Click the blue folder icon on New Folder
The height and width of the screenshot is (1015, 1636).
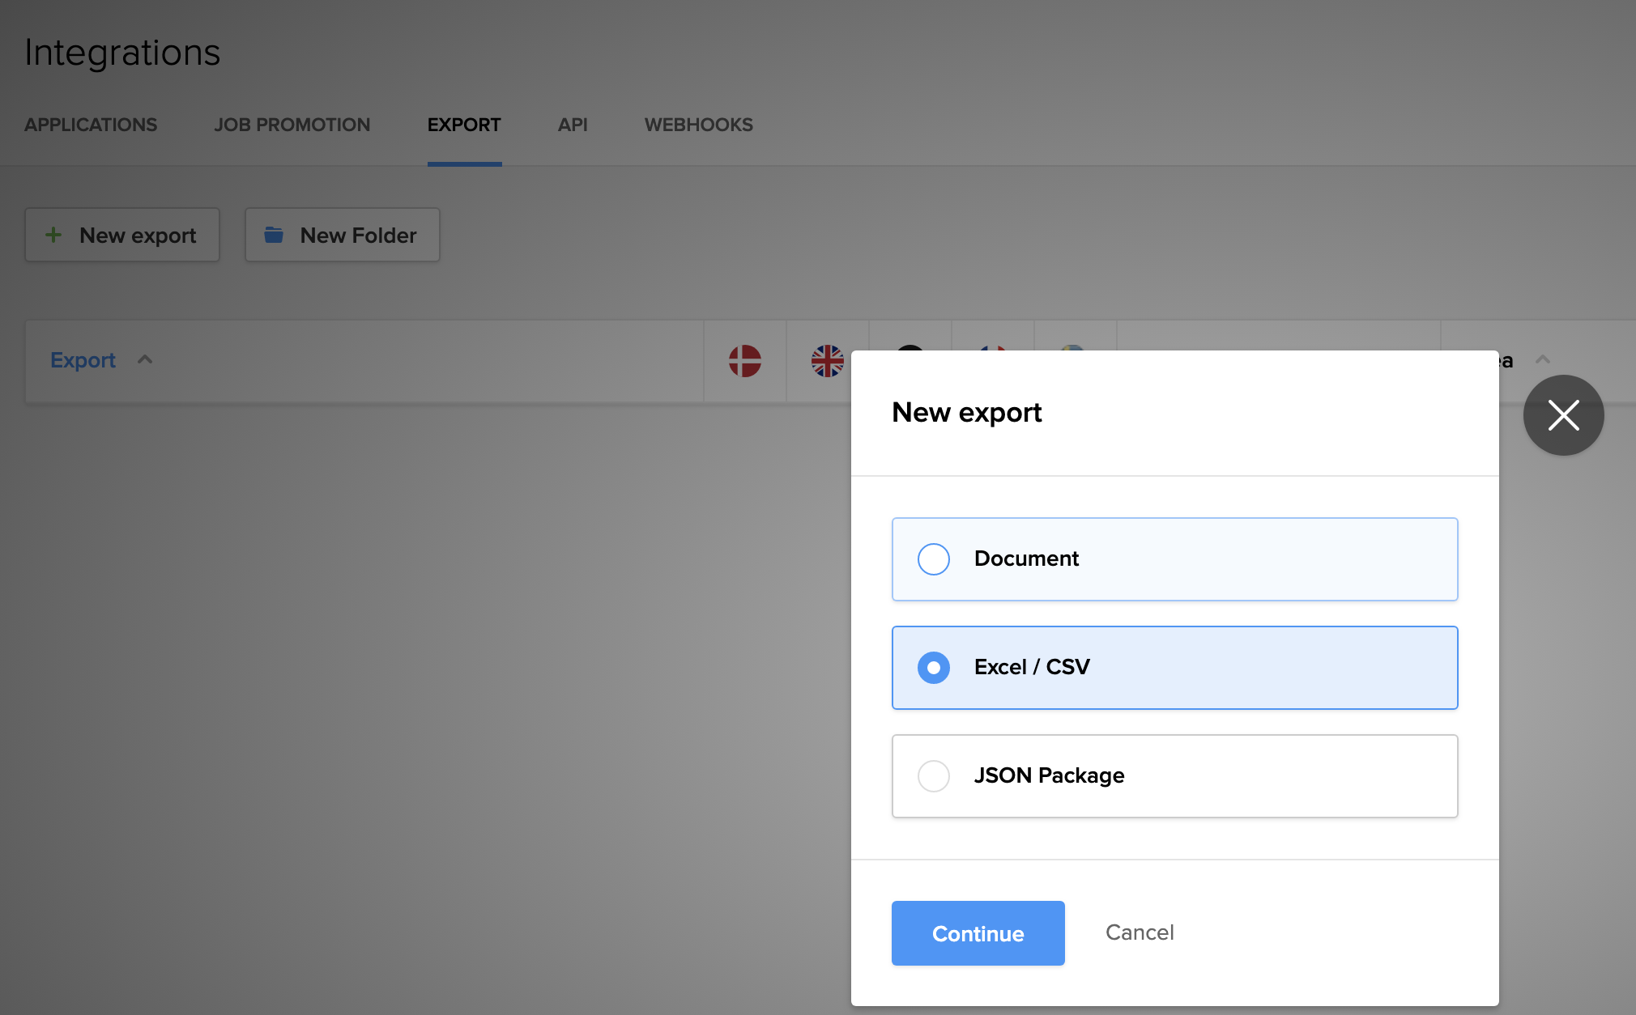point(274,235)
